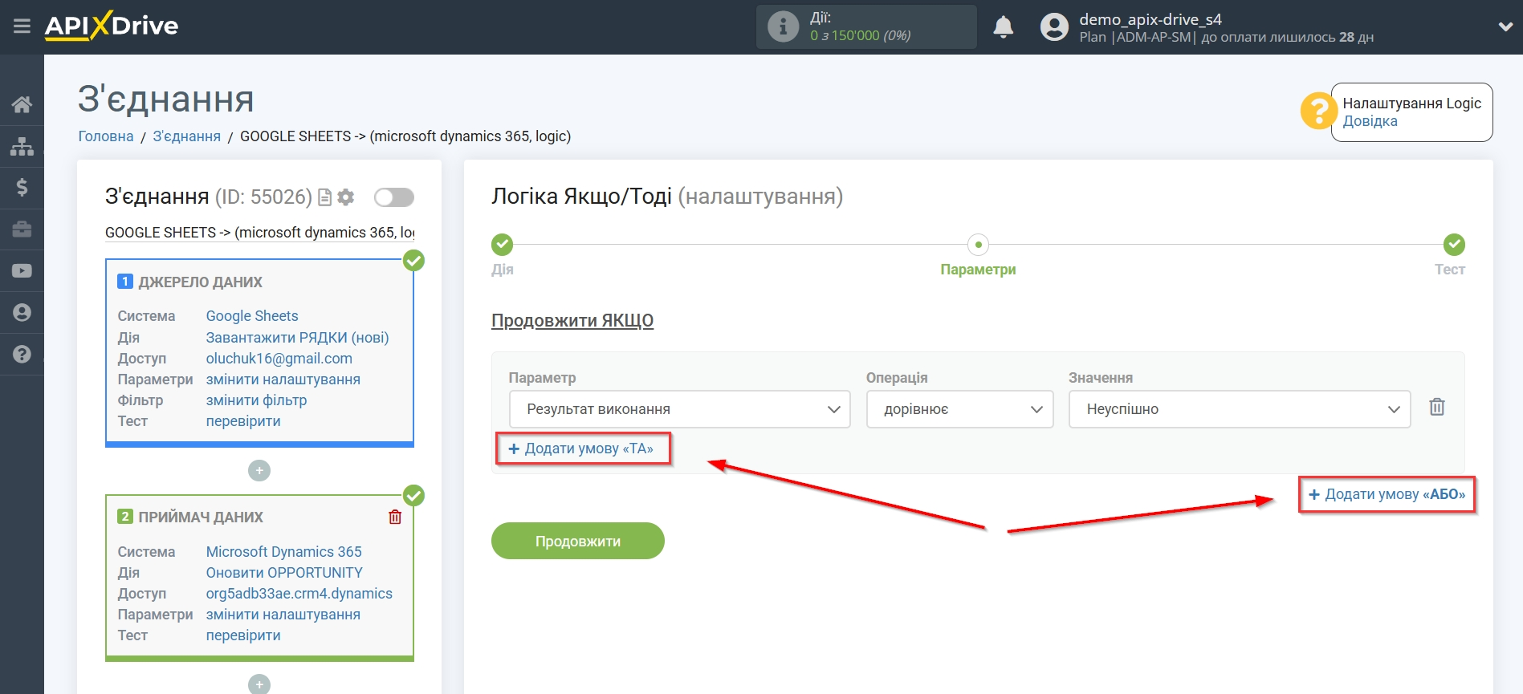Open the connections sitemap sidebar icon
1523x694 pixels.
(22, 146)
